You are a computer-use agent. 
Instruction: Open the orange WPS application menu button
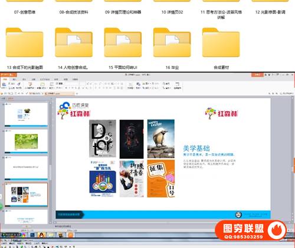point(8,75)
